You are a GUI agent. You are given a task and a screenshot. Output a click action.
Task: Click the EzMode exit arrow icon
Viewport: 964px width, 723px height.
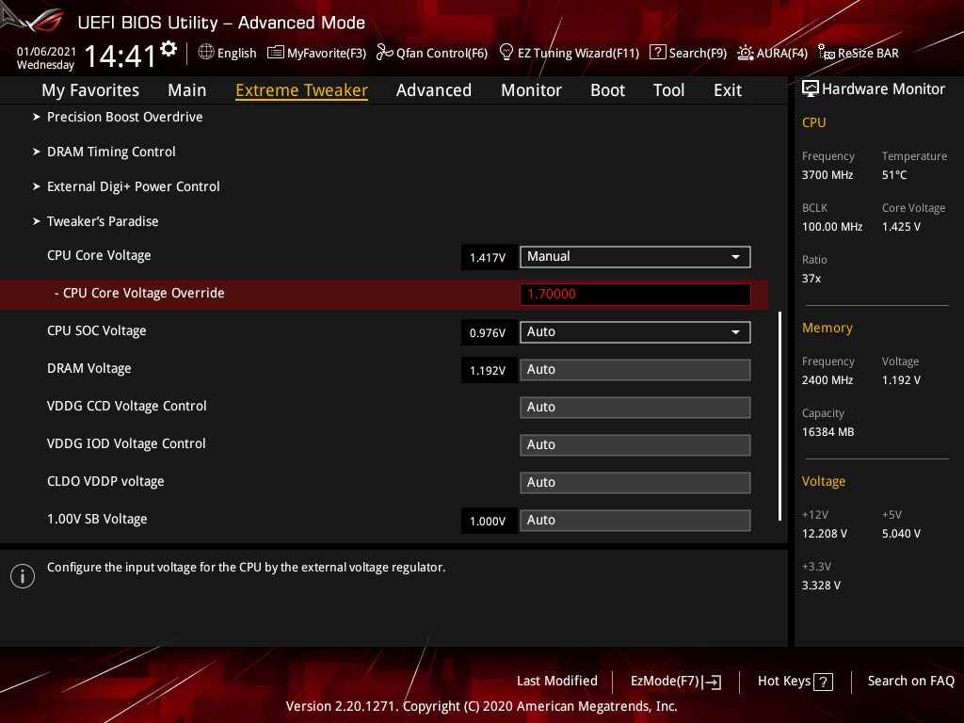tap(712, 682)
